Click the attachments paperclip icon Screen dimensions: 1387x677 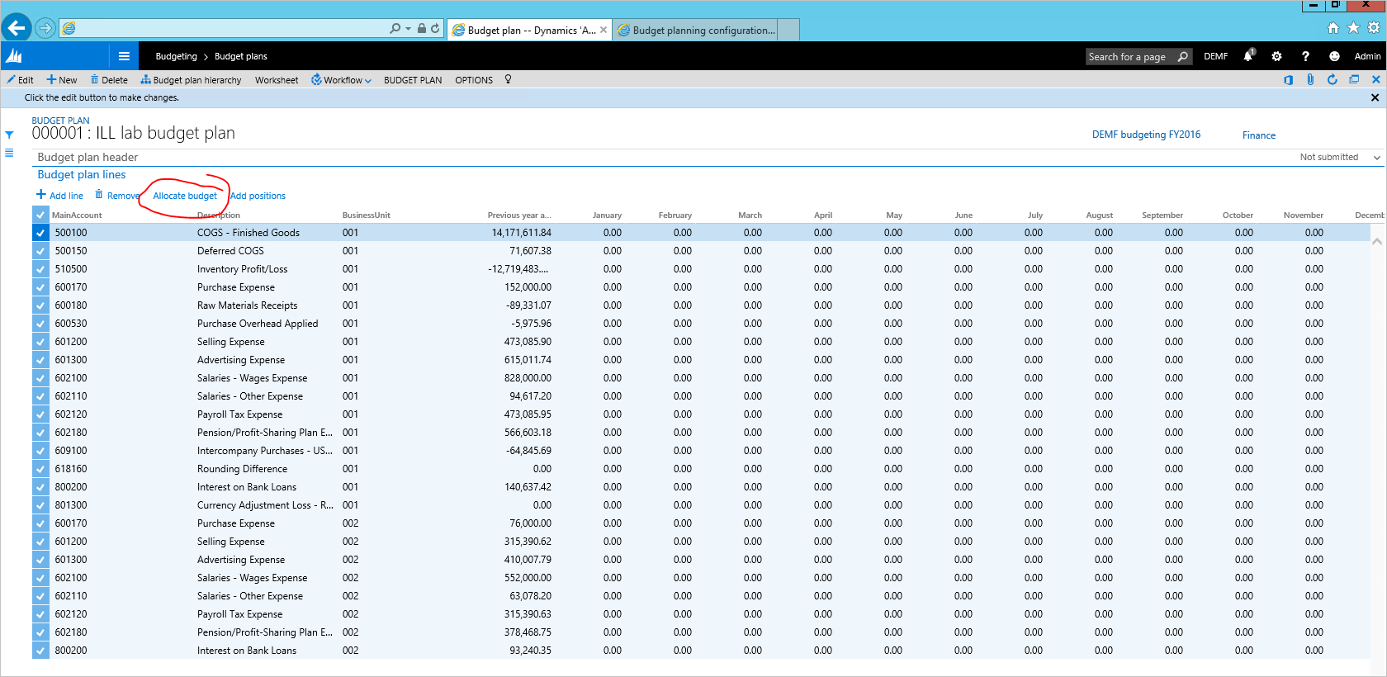pos(1310,79)
